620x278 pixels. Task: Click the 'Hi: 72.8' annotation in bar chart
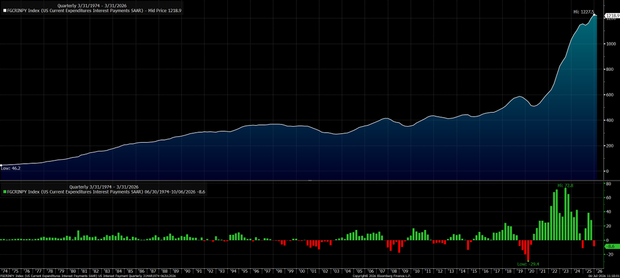point(566,184)
